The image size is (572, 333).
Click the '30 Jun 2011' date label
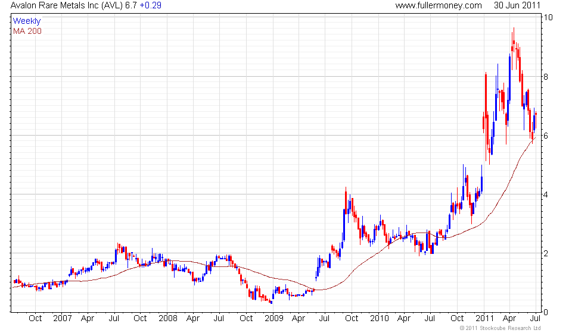[x=517, y=5]
